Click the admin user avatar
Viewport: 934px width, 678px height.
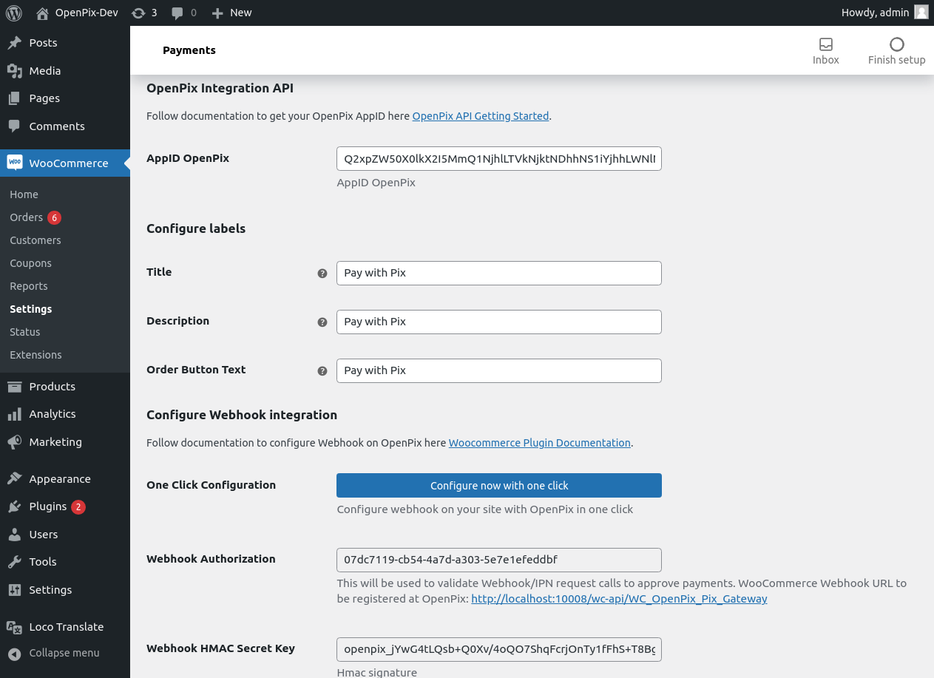[x=921, y=13]
